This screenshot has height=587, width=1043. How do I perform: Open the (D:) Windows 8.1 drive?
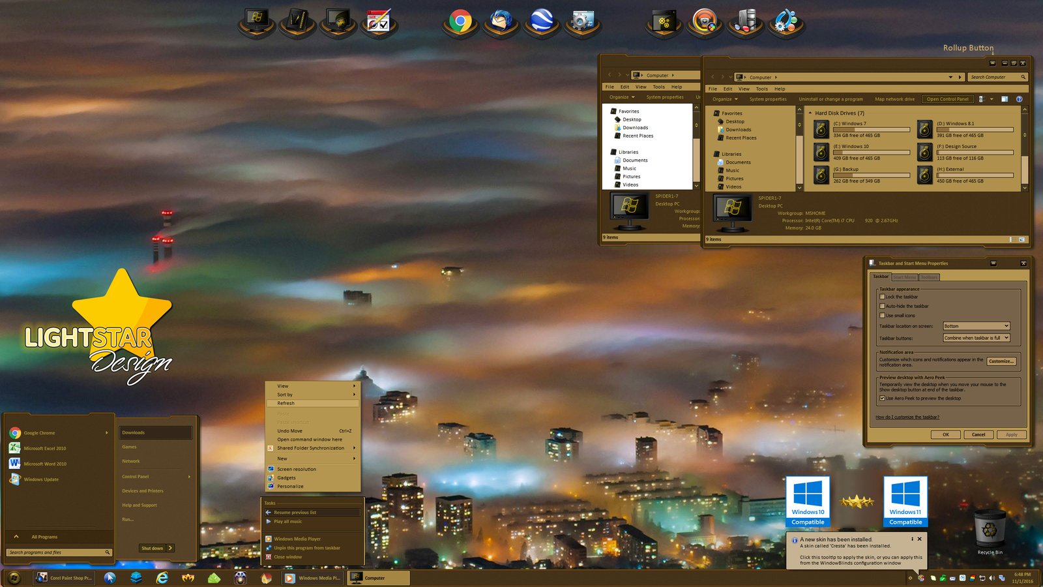click(965, 129)
